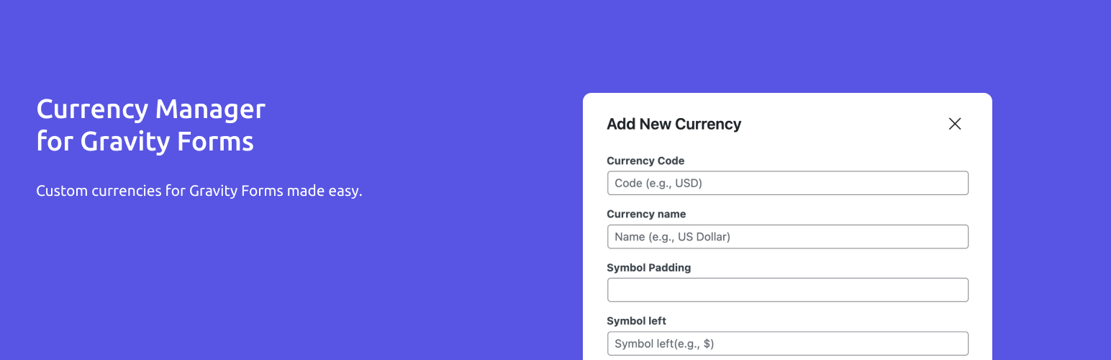Click the word "Manager" in the banner heading
1111x360 pixels.
(210, 109)
